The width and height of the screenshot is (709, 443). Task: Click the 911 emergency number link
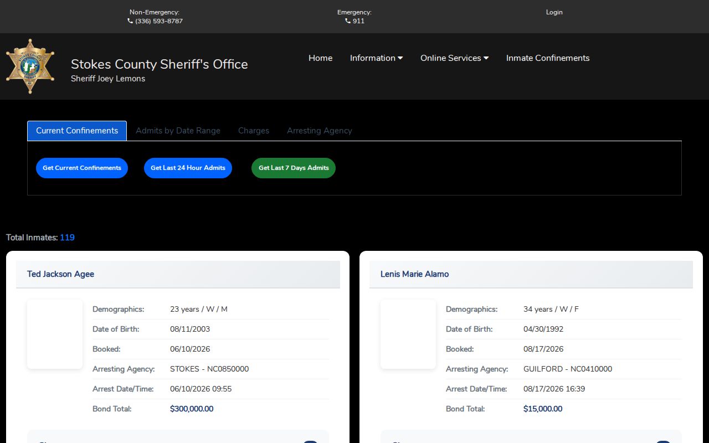(358, 21)
